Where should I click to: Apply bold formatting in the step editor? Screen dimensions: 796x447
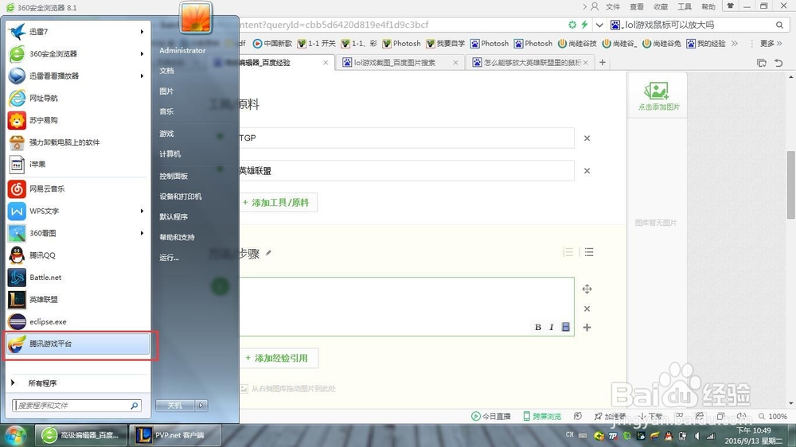(538, 327)
